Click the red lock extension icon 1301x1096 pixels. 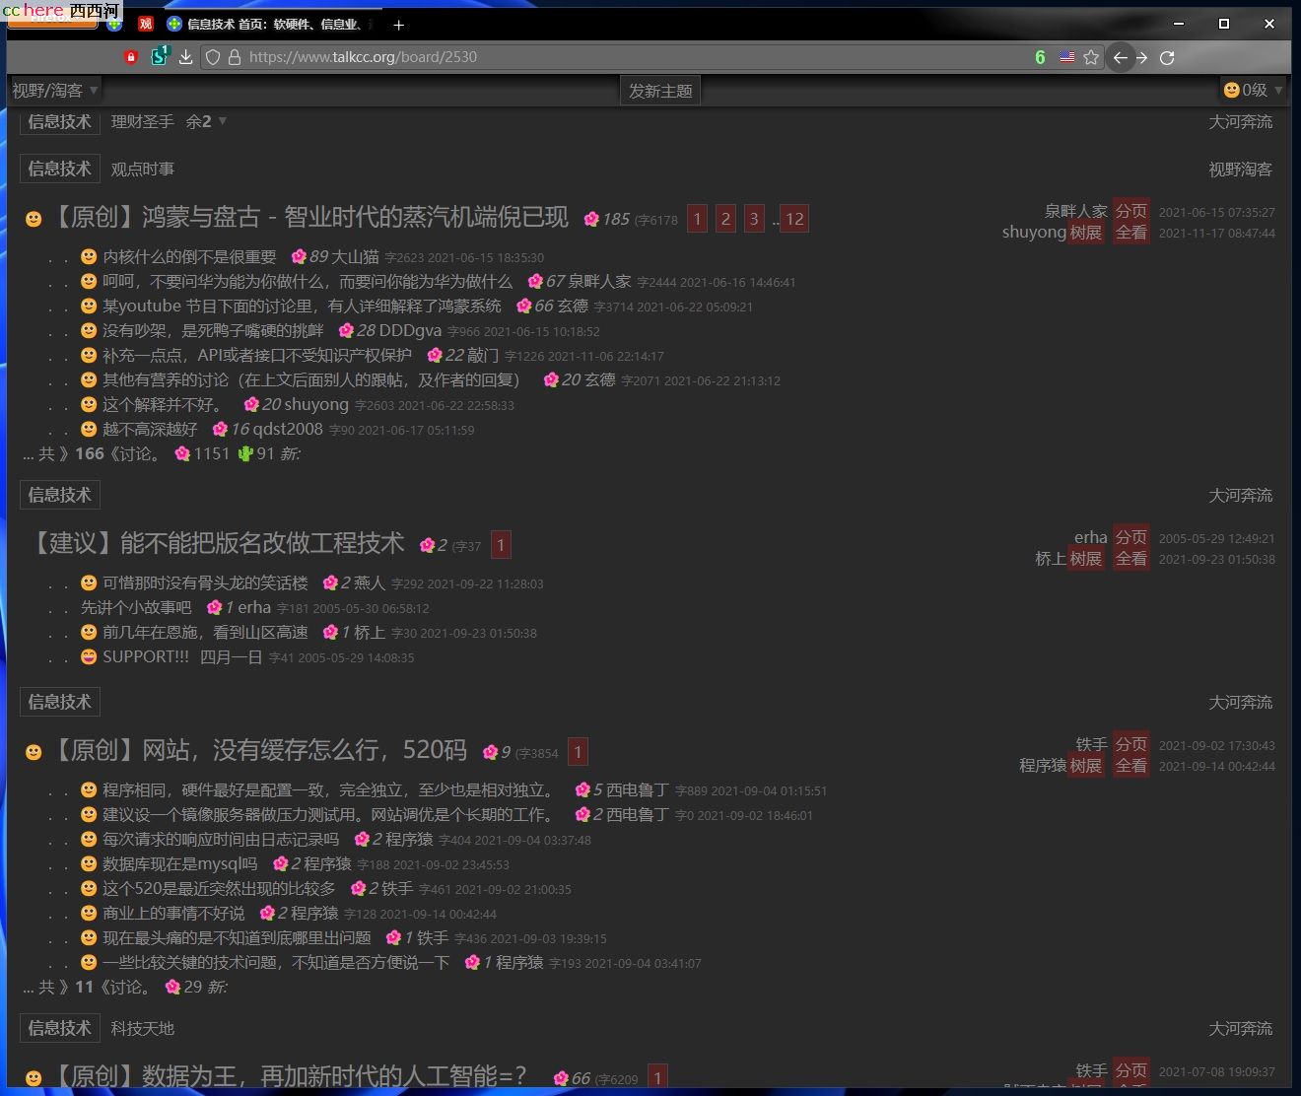coord(130,57)
